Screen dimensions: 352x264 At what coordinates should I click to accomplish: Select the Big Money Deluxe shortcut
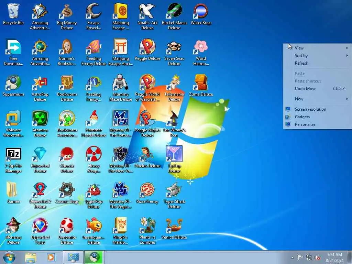click(67, 16)
